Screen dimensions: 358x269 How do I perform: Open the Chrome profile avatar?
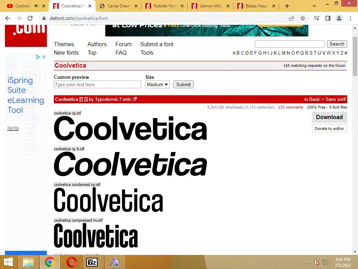point(339,18)
